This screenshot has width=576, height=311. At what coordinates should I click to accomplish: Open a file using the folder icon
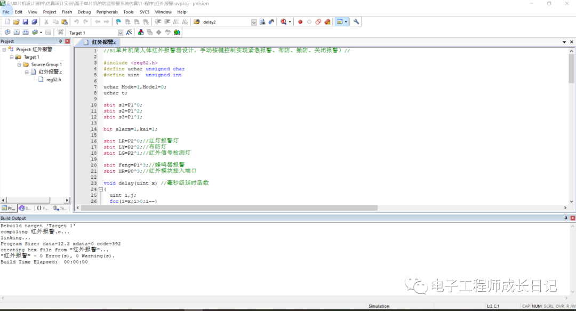point(17,22)
